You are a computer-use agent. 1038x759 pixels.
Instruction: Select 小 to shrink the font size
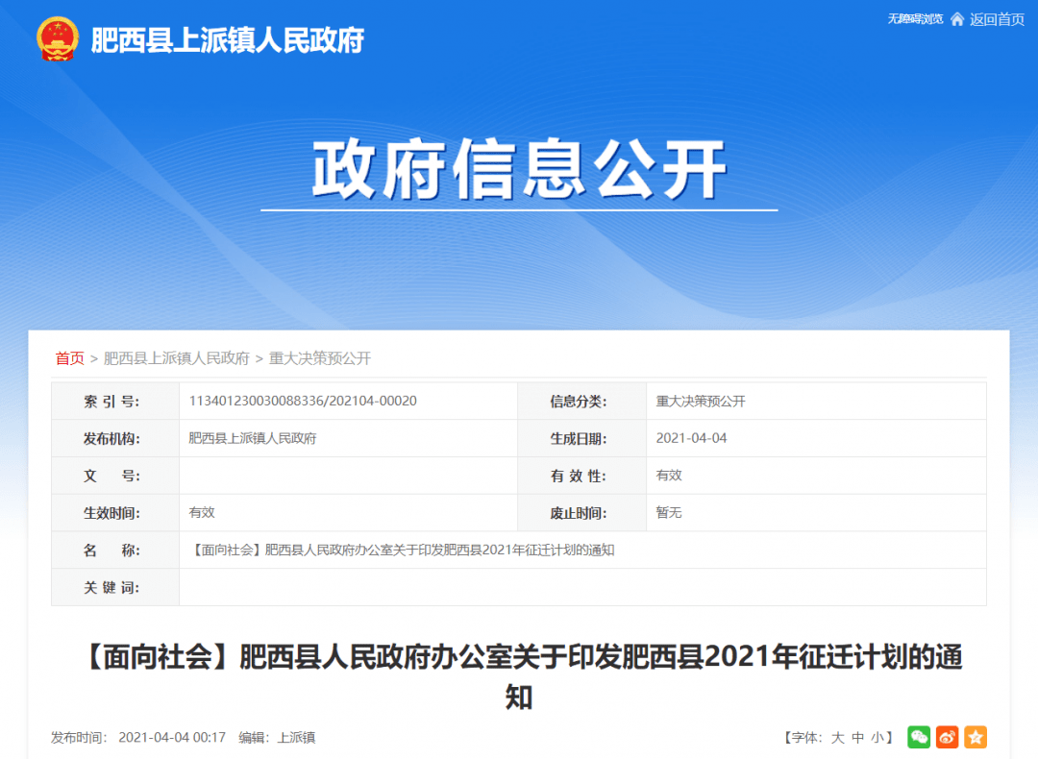point(876,737)
